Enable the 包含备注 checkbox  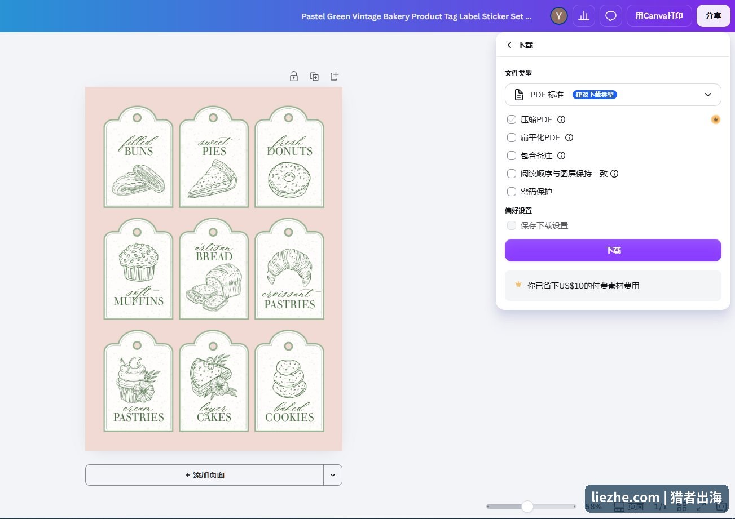tap(512, 156)
